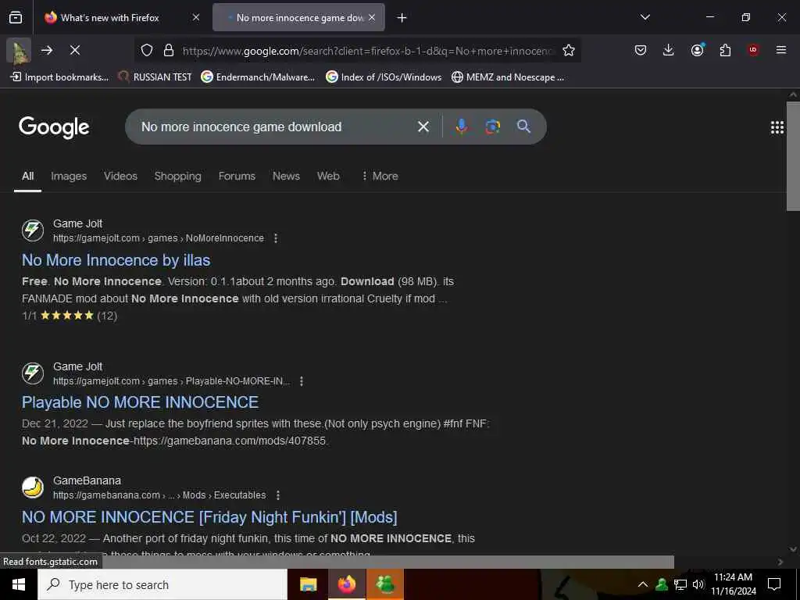The image size is (800, 600).
Task: Open NO MORE INNOCENCE GameBanana mods result
Action: (x=209, y=517)
